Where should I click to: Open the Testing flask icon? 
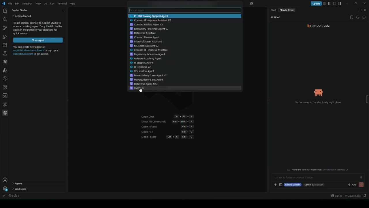(x=5, y=53)
